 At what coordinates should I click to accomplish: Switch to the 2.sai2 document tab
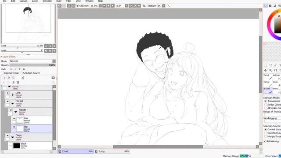(76, 151)
